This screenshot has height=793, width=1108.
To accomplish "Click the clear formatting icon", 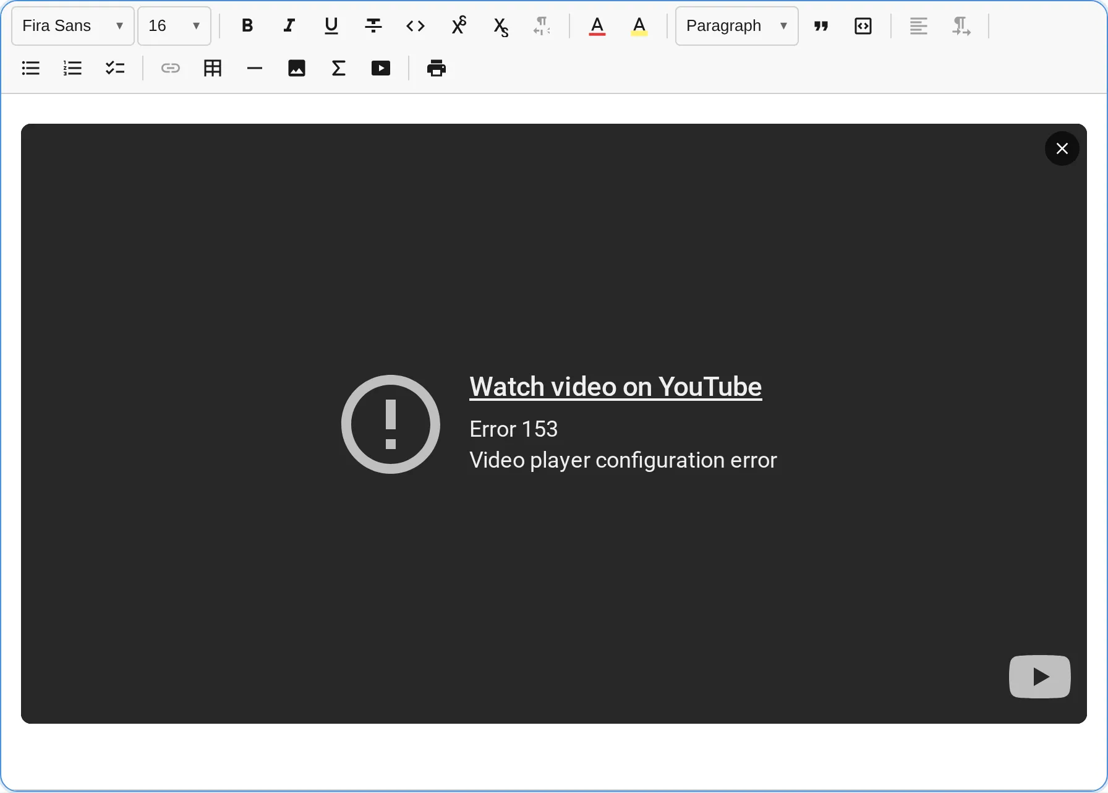I will click(542, 26).
